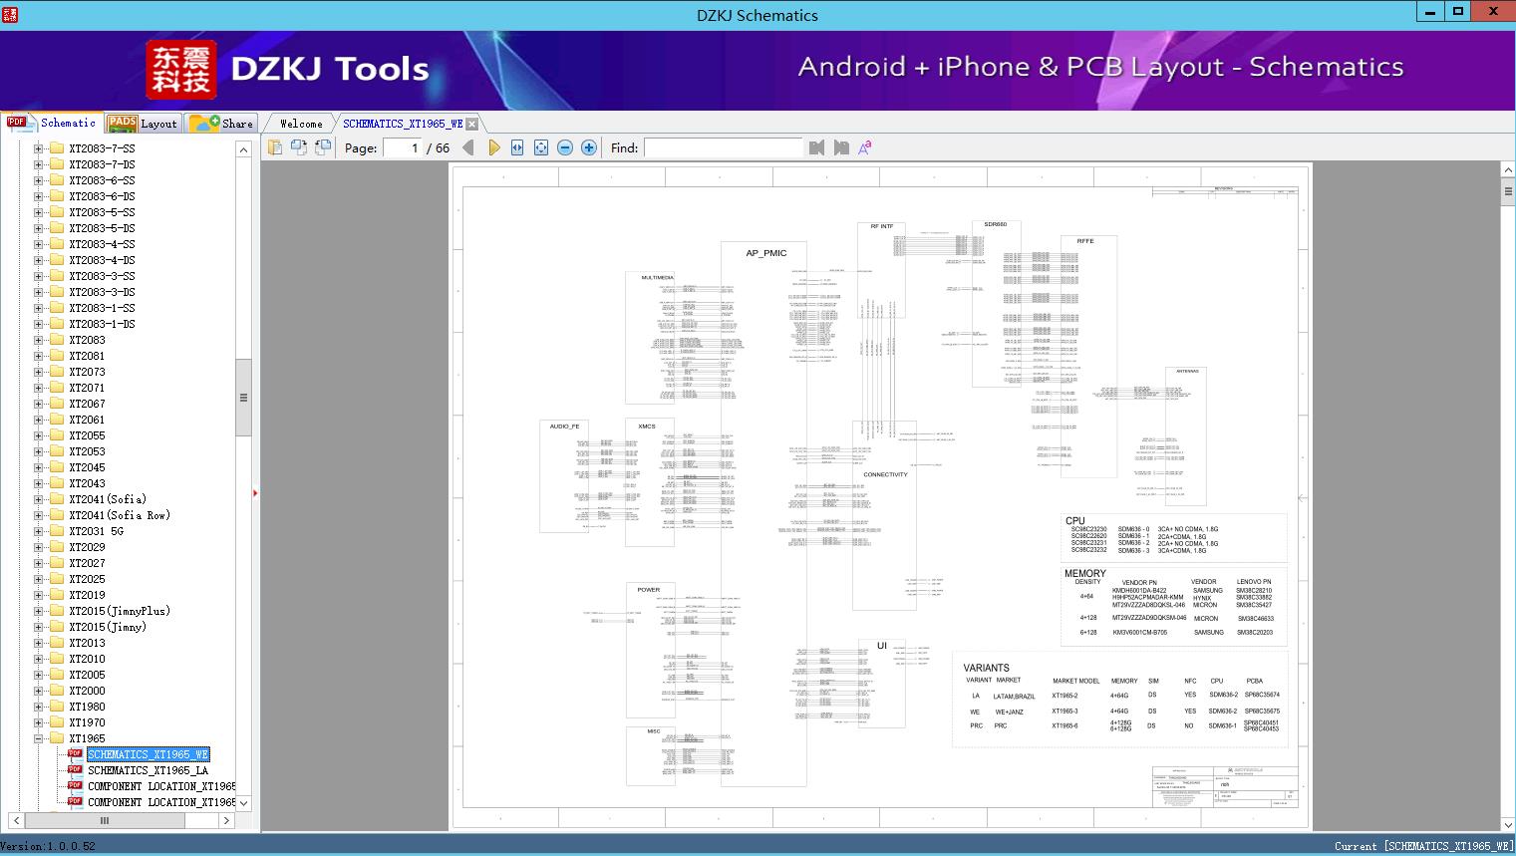Viewport: 1516px width, 856px height.
Task: Expand the XT2041(Sofia) folder
Action: point(39,499)
